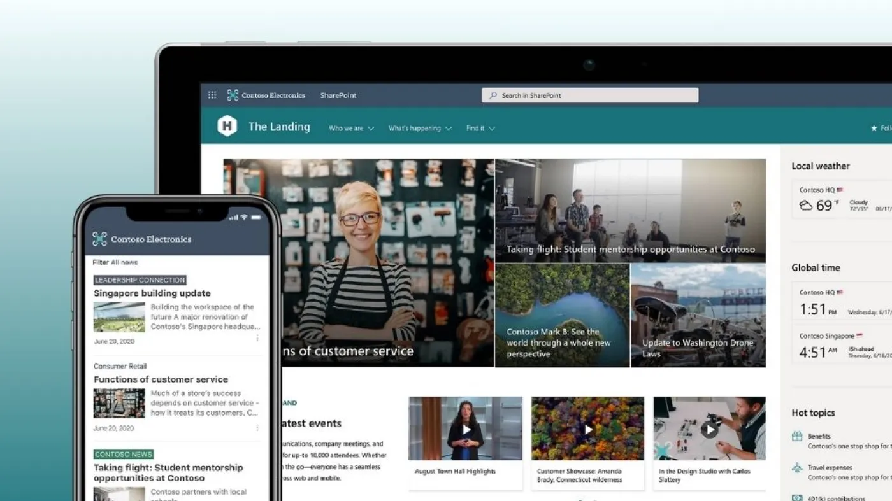The image size is (892, 501).
Task: Open the Singapore building update more options menu
Action: [x=257, y=338]
